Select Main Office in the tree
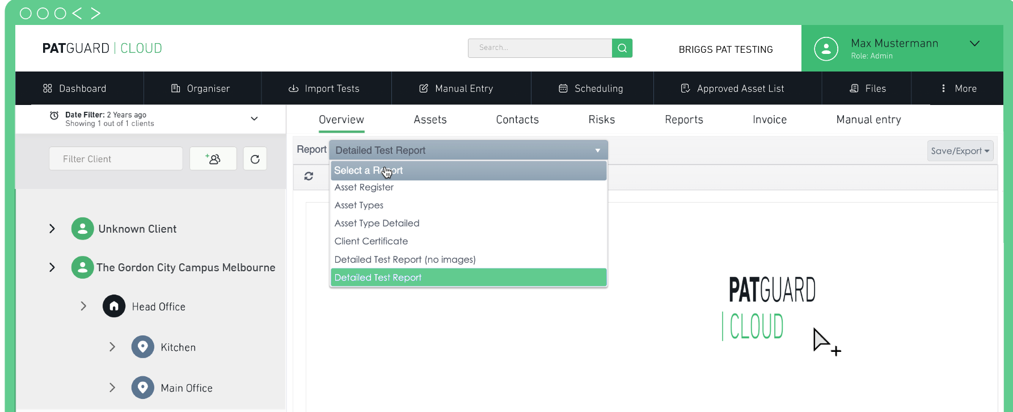The image size is (1013, 412). (x=187, y=388)
